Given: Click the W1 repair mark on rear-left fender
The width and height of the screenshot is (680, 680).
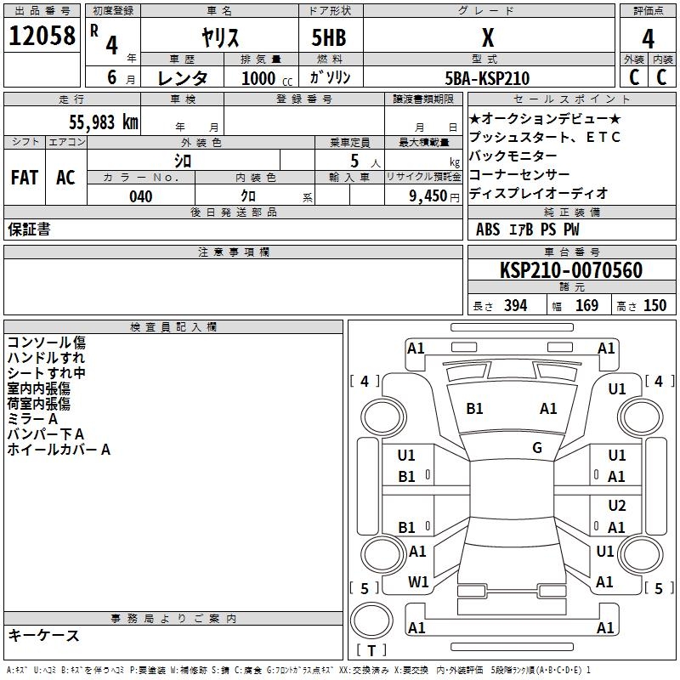Looking at the screenshot, I should click(418, 582).
